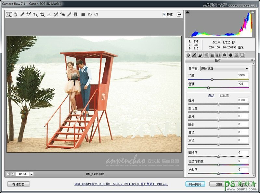Switch to the Tone Curve tab

click(194, 55)
